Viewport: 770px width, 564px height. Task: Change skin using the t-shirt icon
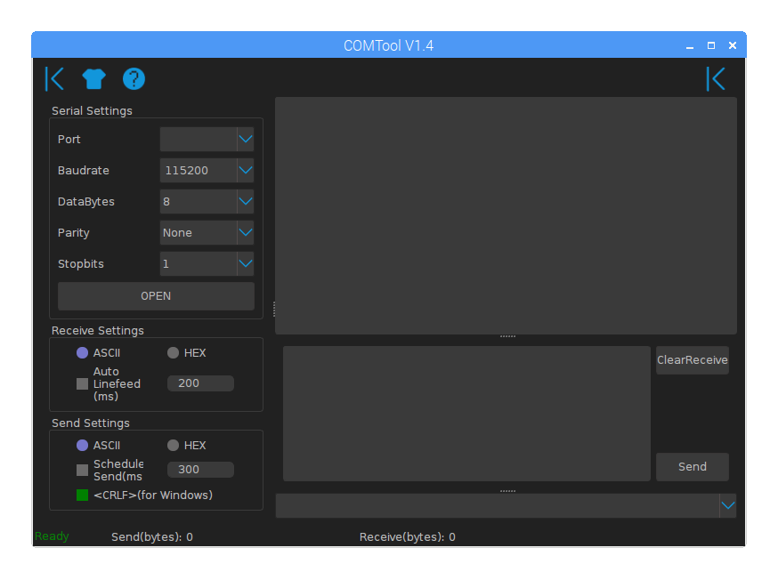point(93,78)
